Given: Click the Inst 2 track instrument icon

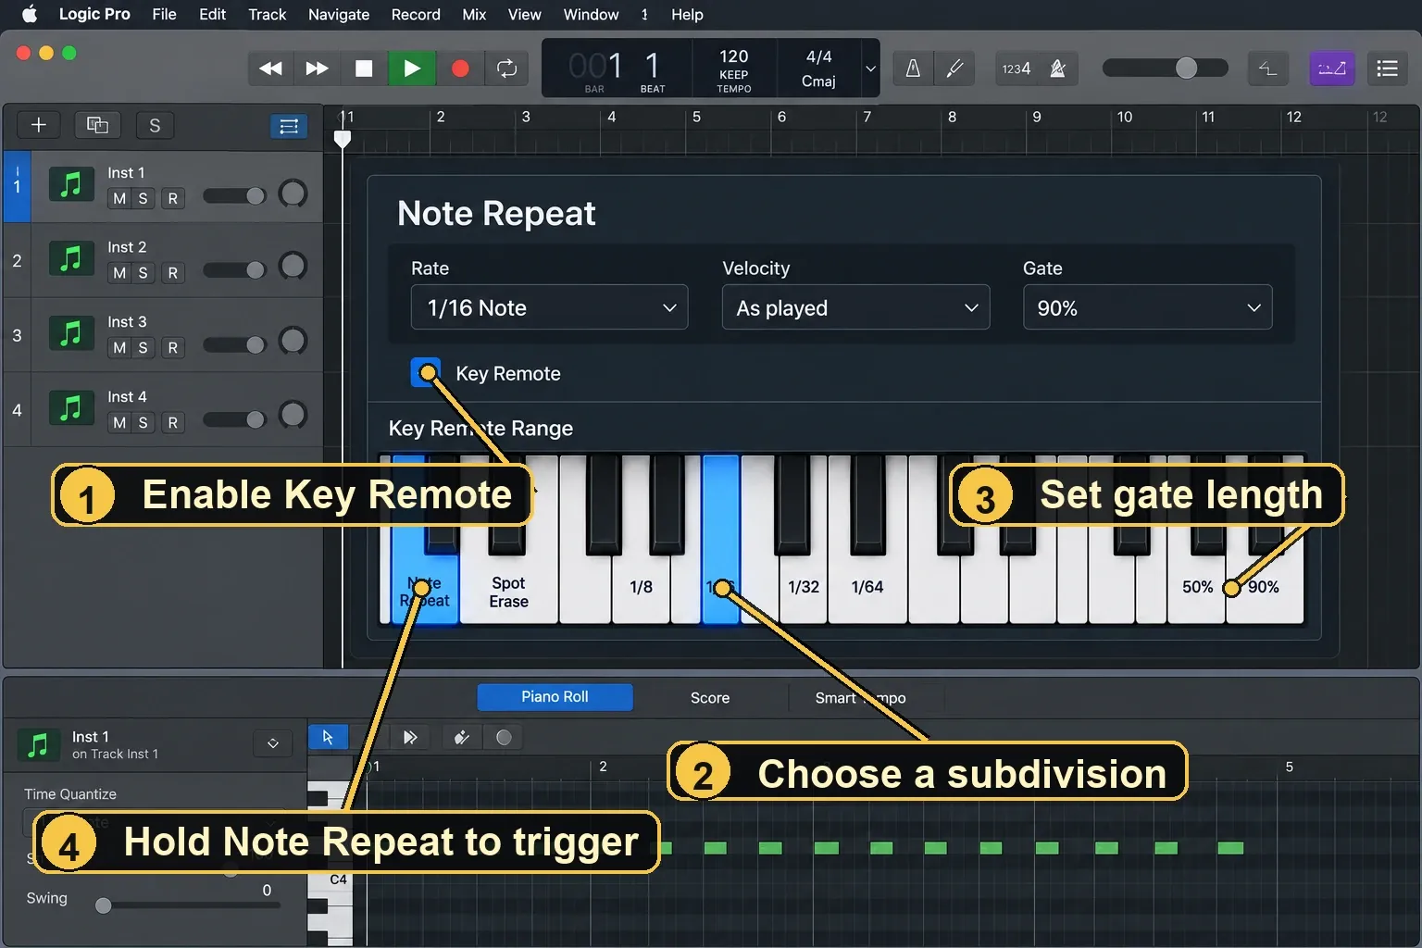Looking at the screenshot, I should [x=71, y=259].
